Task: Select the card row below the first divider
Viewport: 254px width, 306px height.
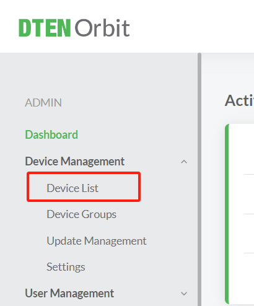Action: 242,194
